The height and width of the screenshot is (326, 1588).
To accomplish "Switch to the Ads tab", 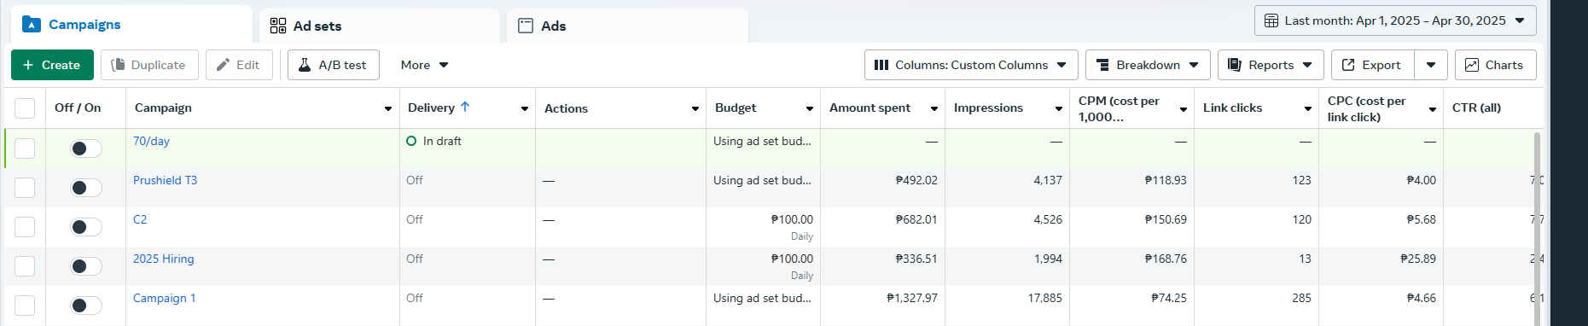I will point(627,26).
